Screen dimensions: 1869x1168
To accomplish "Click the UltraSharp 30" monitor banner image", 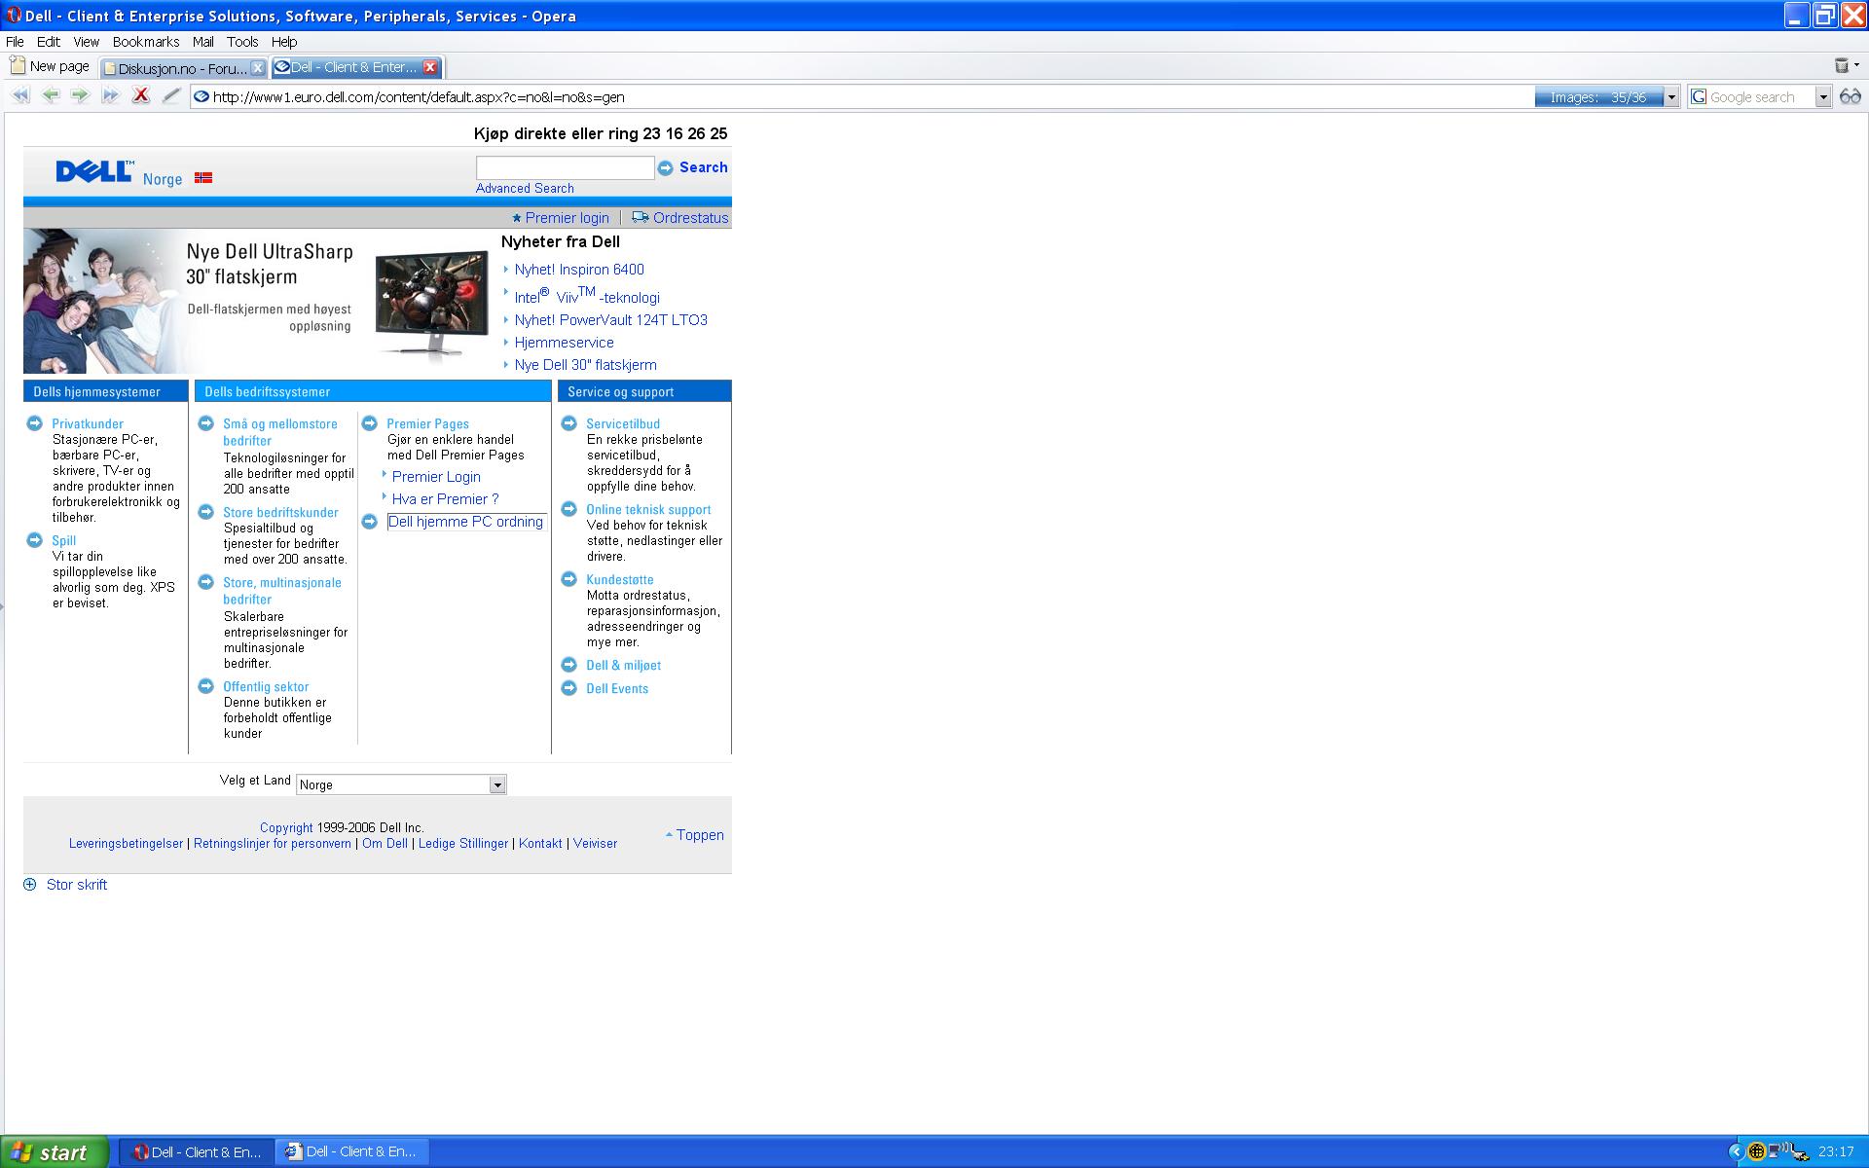I will [432, 304].
